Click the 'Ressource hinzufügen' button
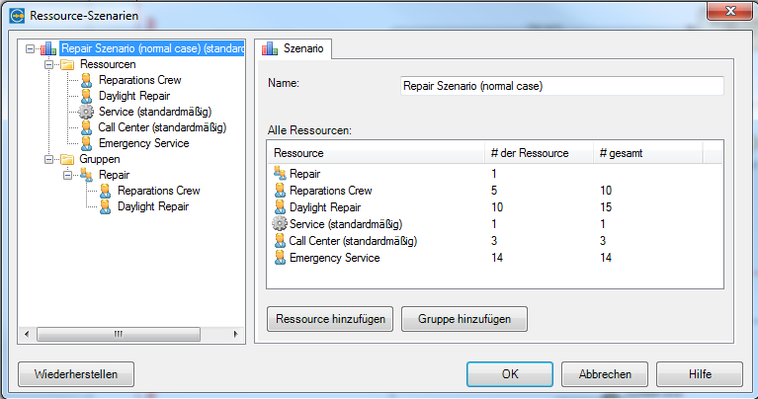 point(330,319)
